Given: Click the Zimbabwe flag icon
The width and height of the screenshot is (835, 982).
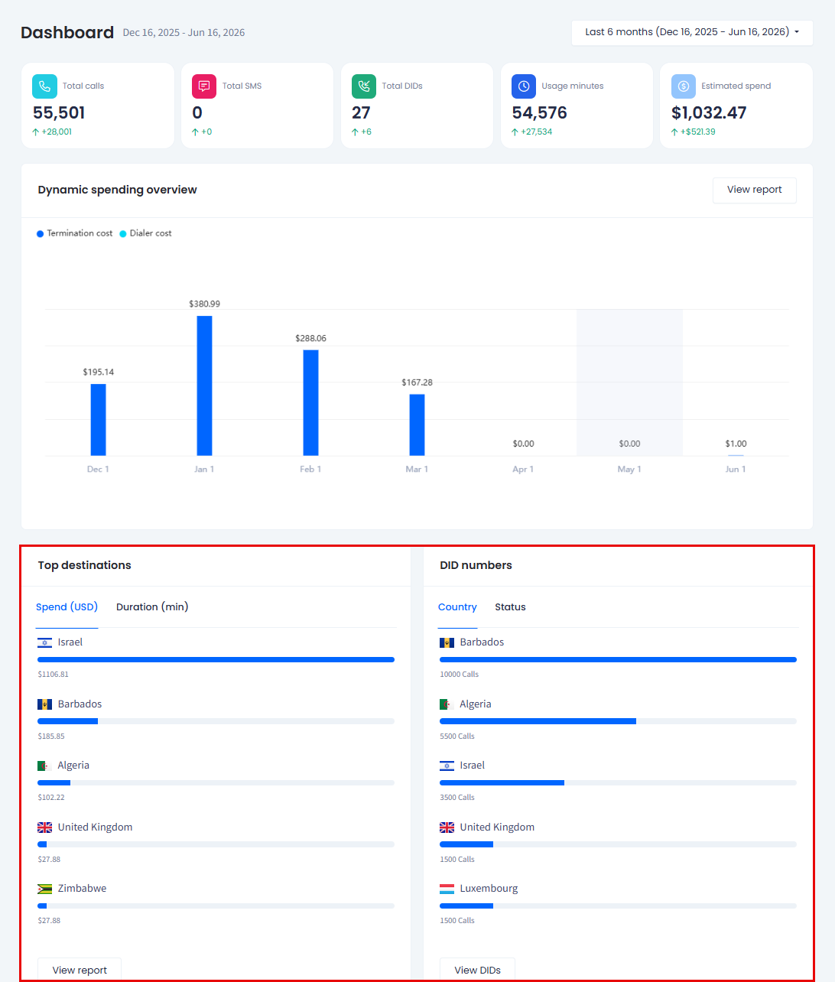Looking at the screenshot, I should pos(45,889).
